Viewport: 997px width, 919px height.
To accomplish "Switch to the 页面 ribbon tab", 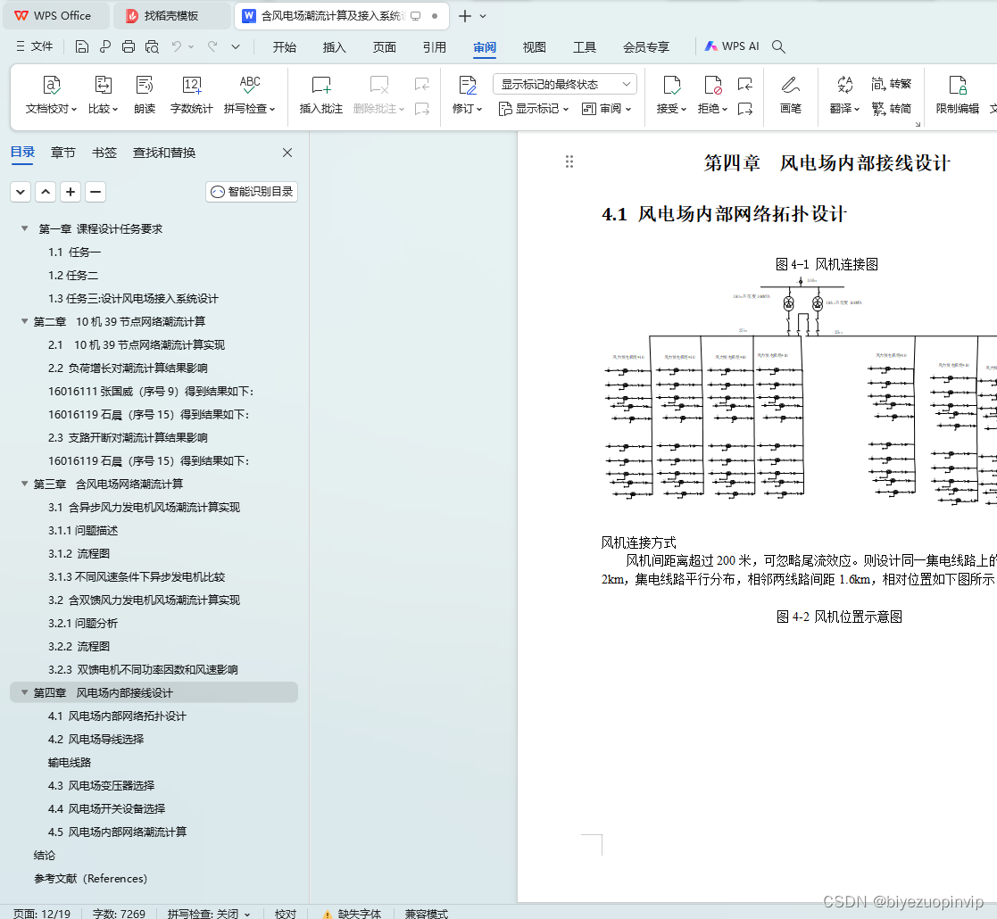I will click(384, 47).
